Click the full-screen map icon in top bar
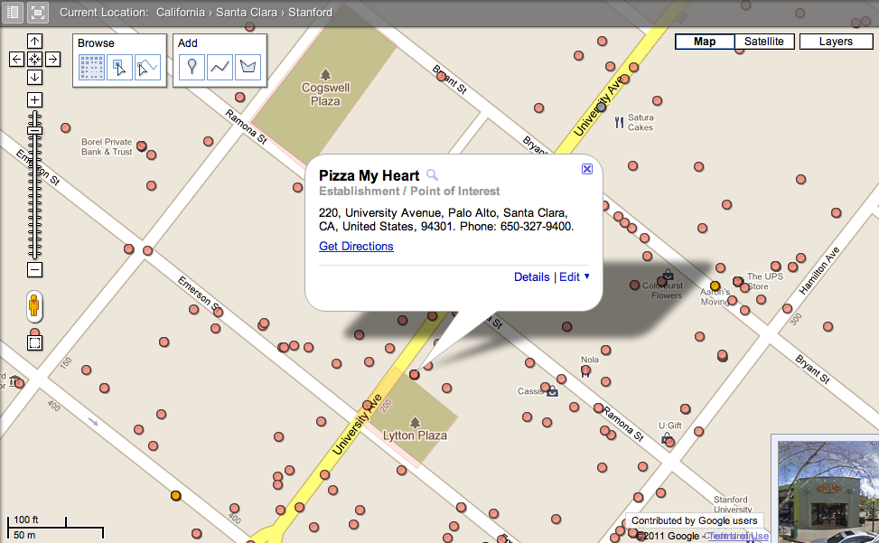 point(38,13)
